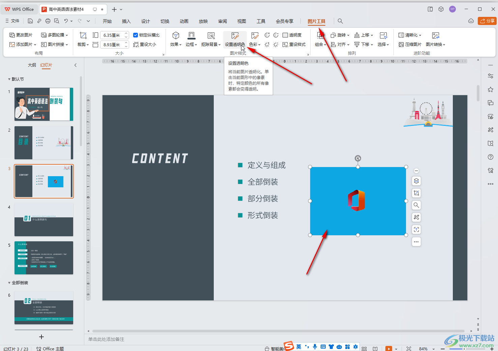Click Compress Picture (压缩图片)

(x=410, y=45)
